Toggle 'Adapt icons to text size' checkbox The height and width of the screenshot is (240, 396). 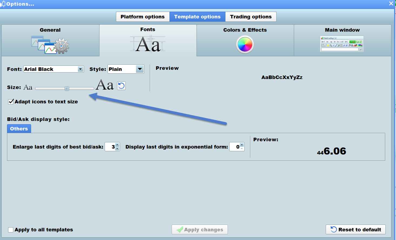[x=11, y=102]
